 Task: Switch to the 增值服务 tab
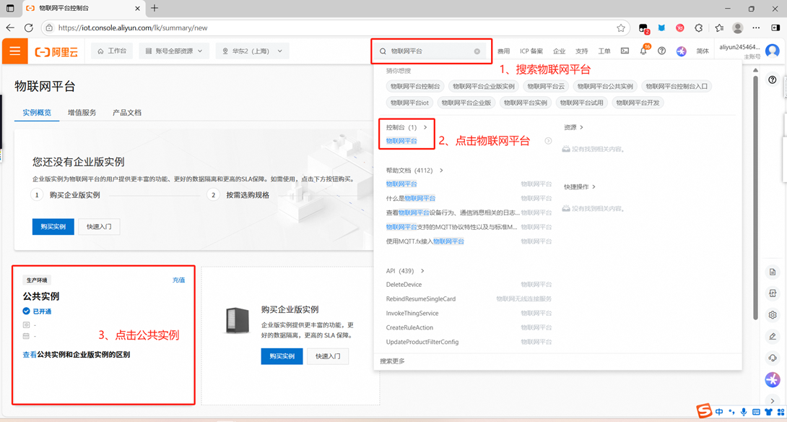tap(82, 113)
